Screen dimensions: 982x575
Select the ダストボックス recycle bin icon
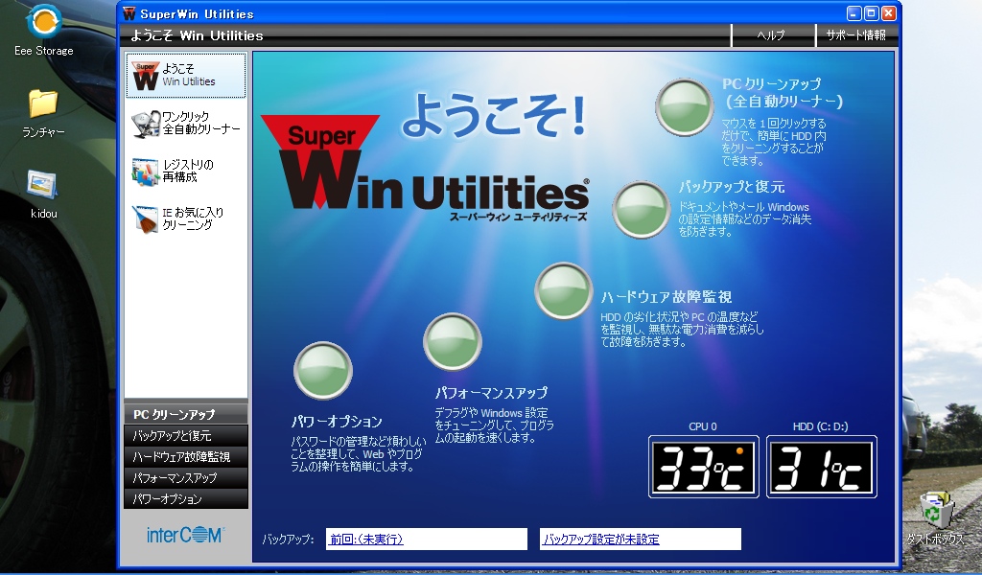coord(936,519)
